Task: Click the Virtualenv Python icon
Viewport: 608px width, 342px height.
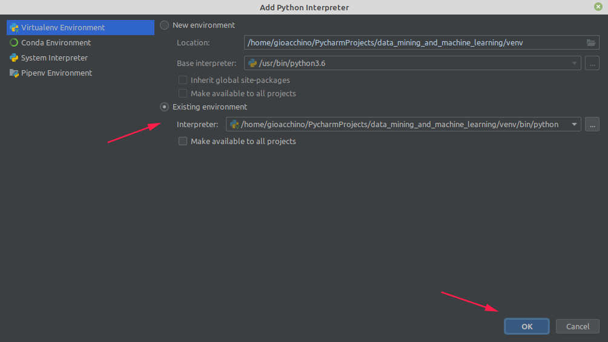Action: pos(14,27)
